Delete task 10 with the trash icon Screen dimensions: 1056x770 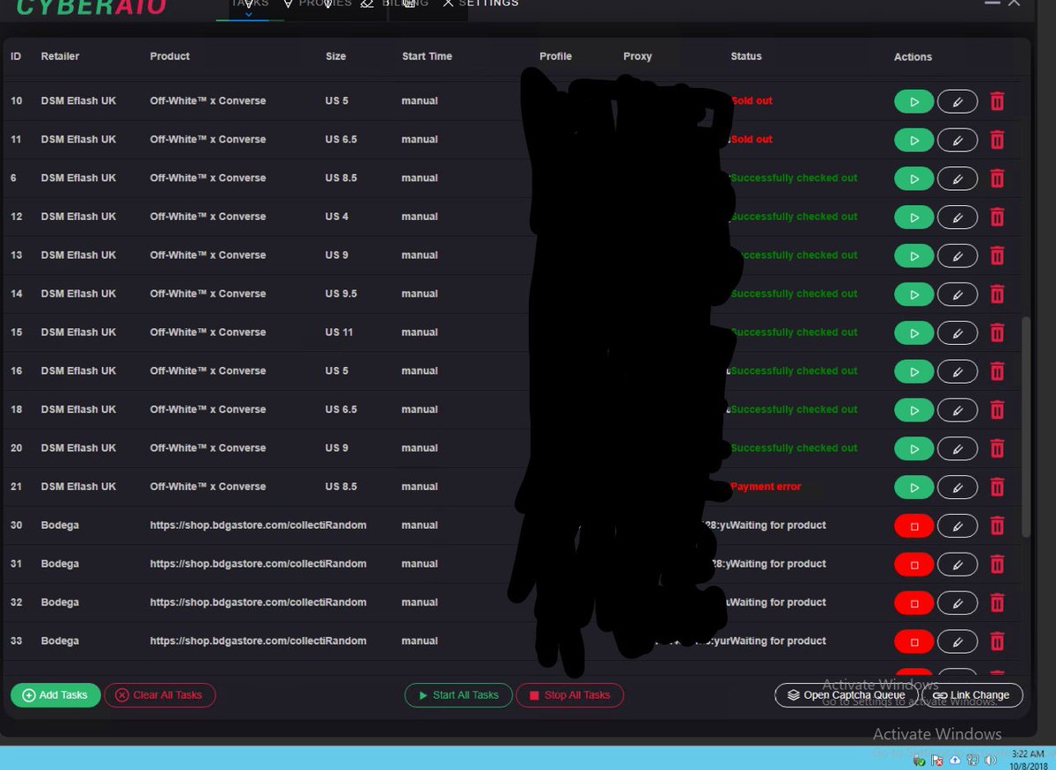(x=997, y=101)
